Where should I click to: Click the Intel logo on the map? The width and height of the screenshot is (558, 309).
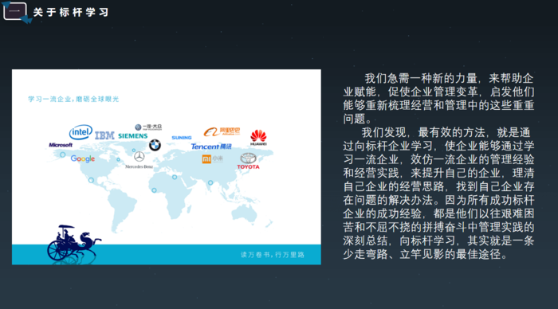pos(81,132)
